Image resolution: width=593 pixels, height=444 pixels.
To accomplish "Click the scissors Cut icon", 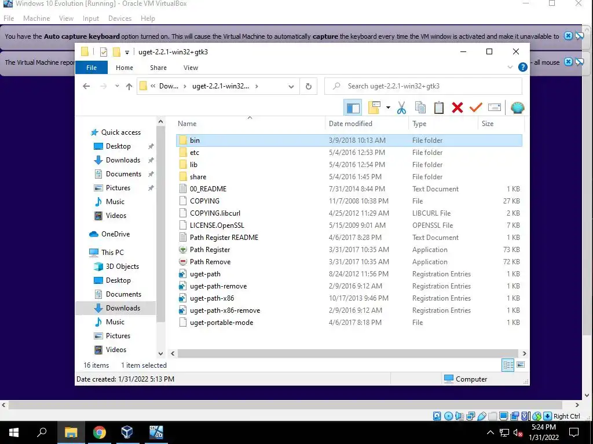I will [x=402, y=108].
